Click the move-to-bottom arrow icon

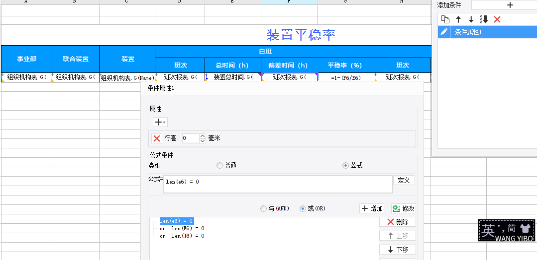click(484, 19)
